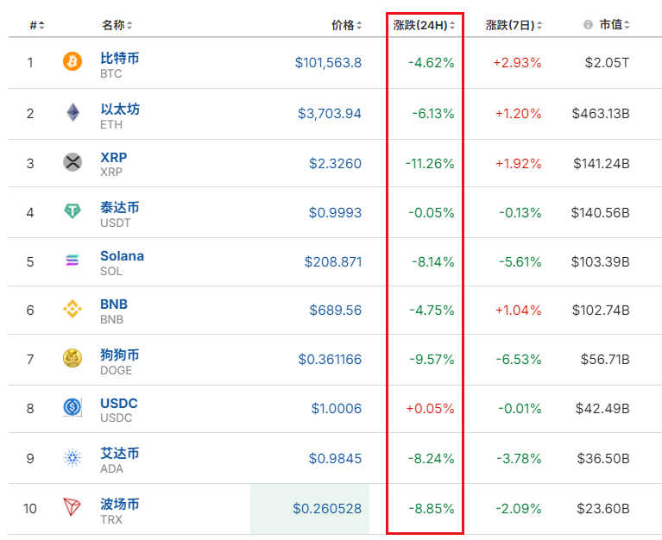Click BNB price $689.56

(x=336, y=311)
